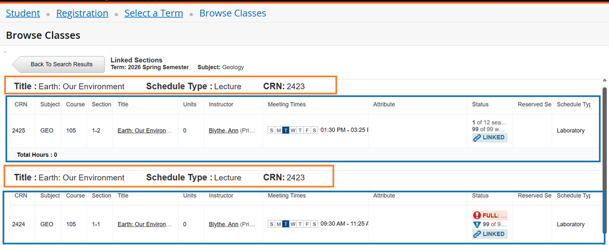Image resolution: width=609 pixels, height=245 pixels.
Task: Select section cell 1-1
Action: point(97,224)
